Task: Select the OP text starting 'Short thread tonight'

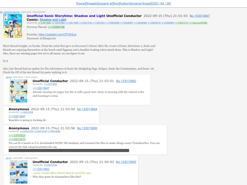Action: point(79,50)
